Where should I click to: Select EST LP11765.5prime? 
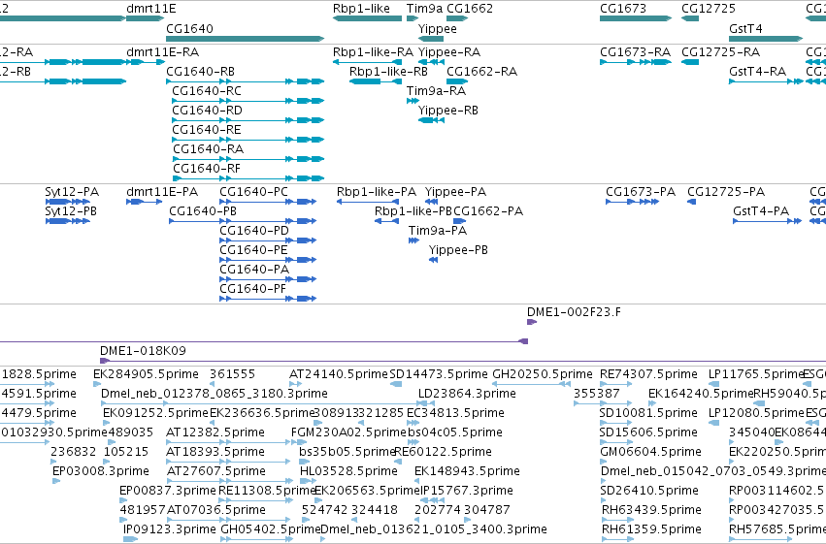[712, 384]
